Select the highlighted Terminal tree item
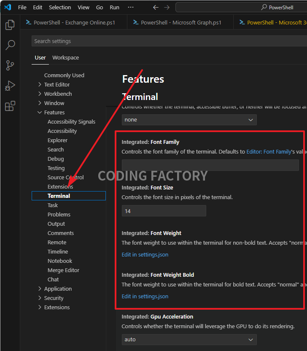This screenshot has width=307, height=351. tap(69, 196)
